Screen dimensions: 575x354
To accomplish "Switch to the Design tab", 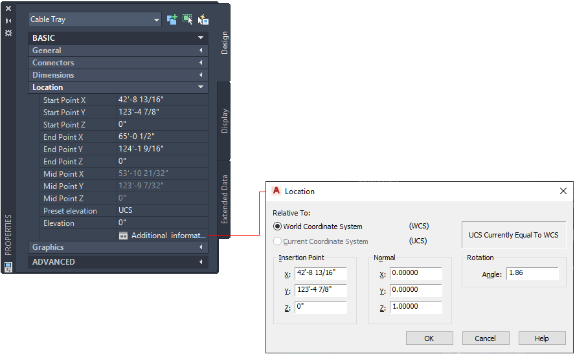I will pyautogui.click(x=225, y=43).
